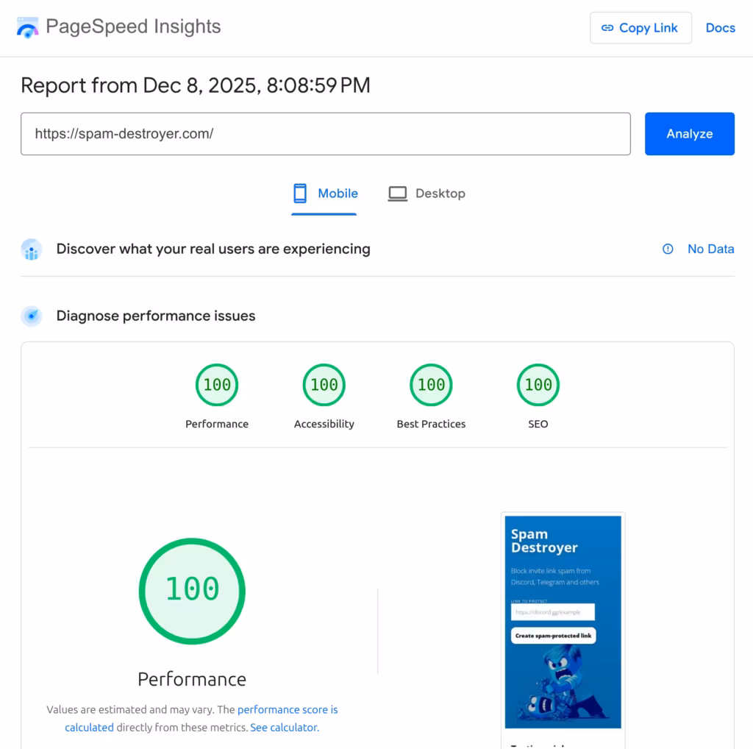Click the diagnose performance issues icon
Screen dimensions: 753x749
[31, 316]
